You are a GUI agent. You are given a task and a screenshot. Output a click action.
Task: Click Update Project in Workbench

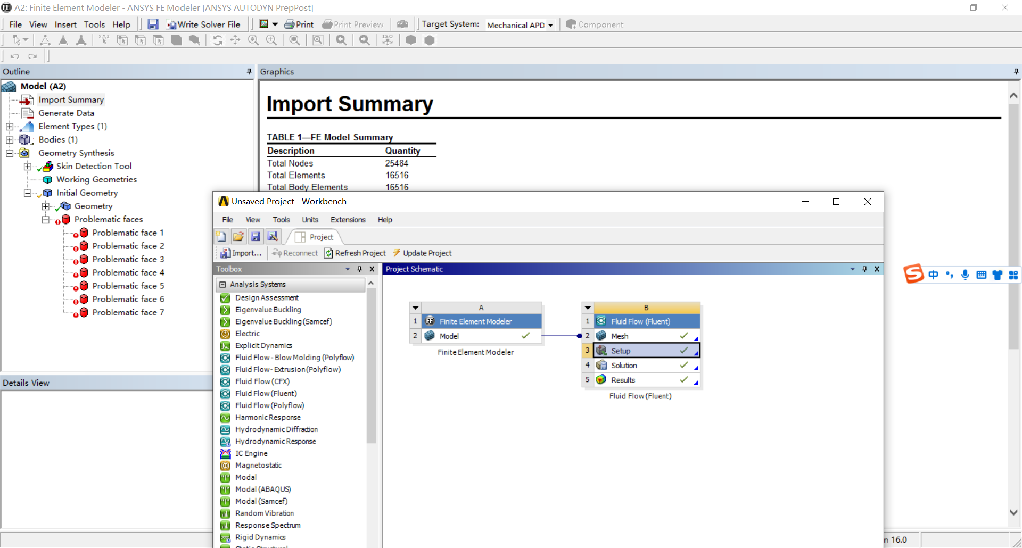422,253
